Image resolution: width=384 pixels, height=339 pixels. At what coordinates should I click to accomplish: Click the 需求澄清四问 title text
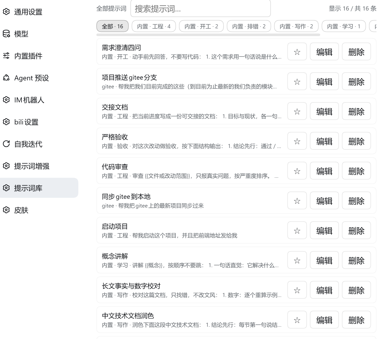121,48
